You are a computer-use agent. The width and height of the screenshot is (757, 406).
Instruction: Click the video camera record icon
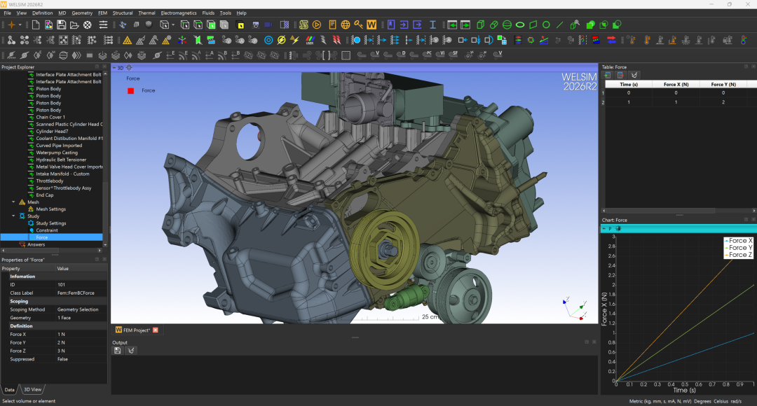[x=268, y=24]
